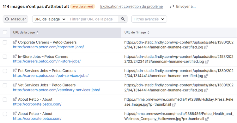Sort by URL de l'image arrows

pyautogui.click(x=148, y=32)
